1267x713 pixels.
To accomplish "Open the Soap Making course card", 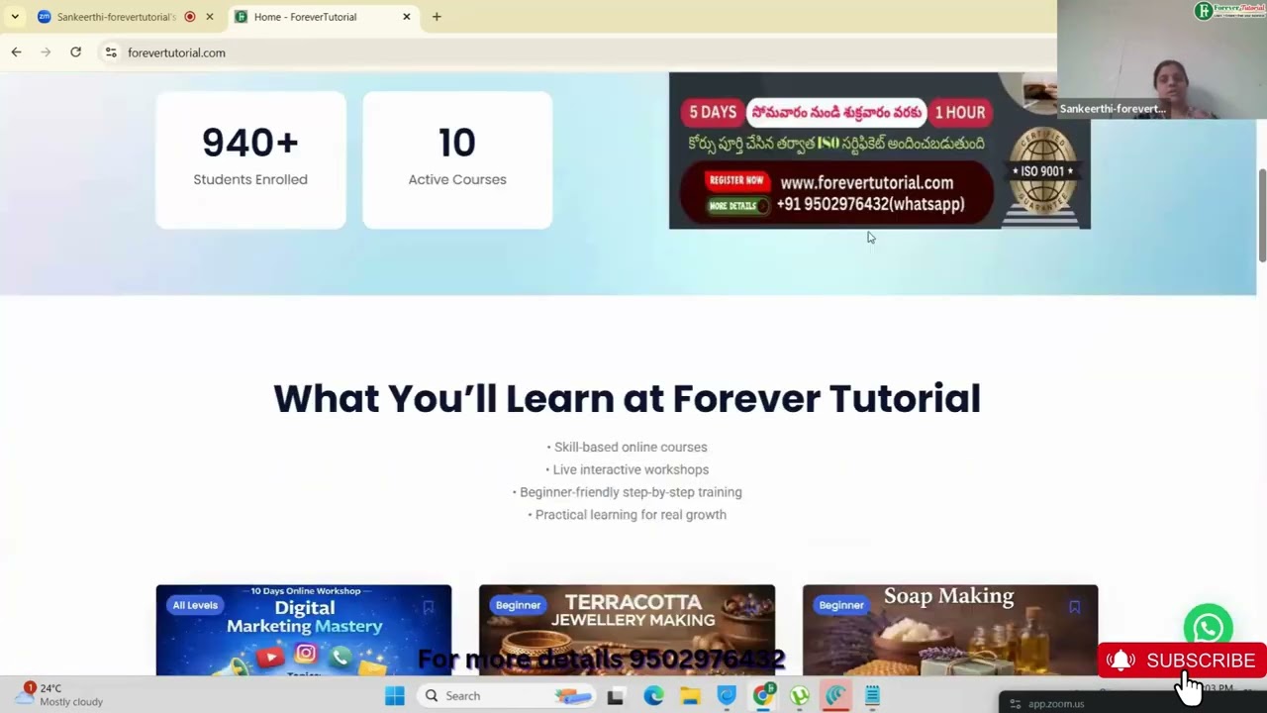I will [x=950, y=631].
